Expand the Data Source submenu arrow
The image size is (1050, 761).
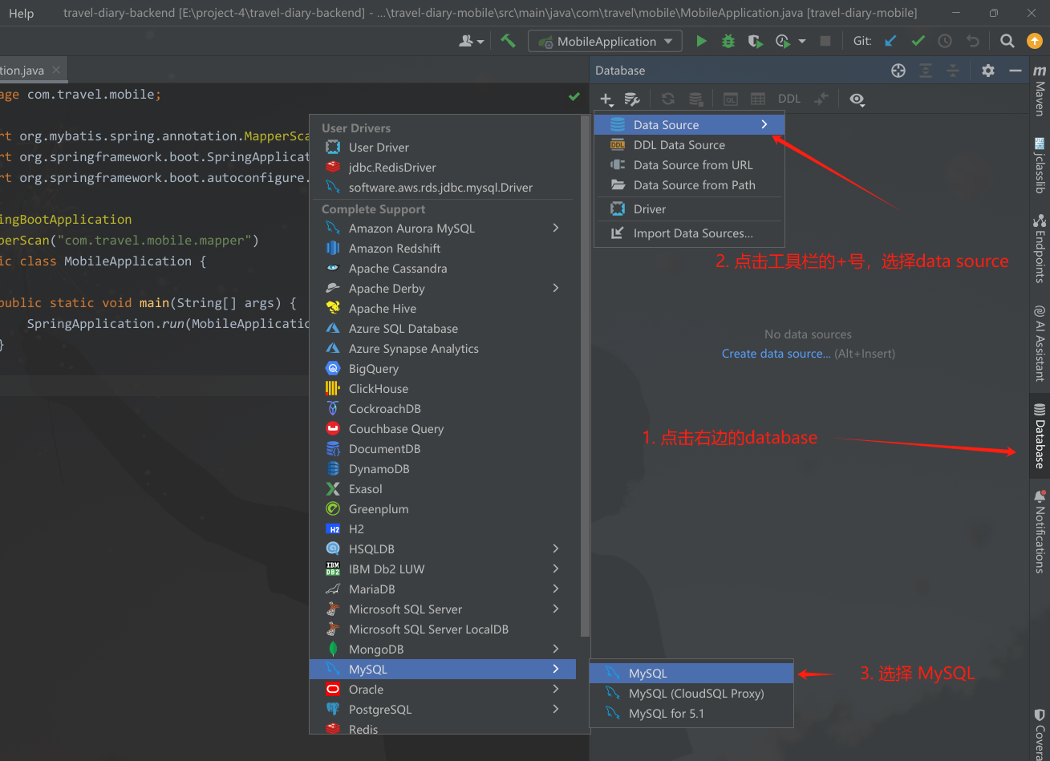pos(764,124)
